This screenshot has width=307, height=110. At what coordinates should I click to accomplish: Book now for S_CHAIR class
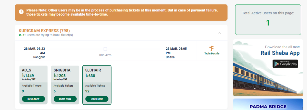pos(97,99)
